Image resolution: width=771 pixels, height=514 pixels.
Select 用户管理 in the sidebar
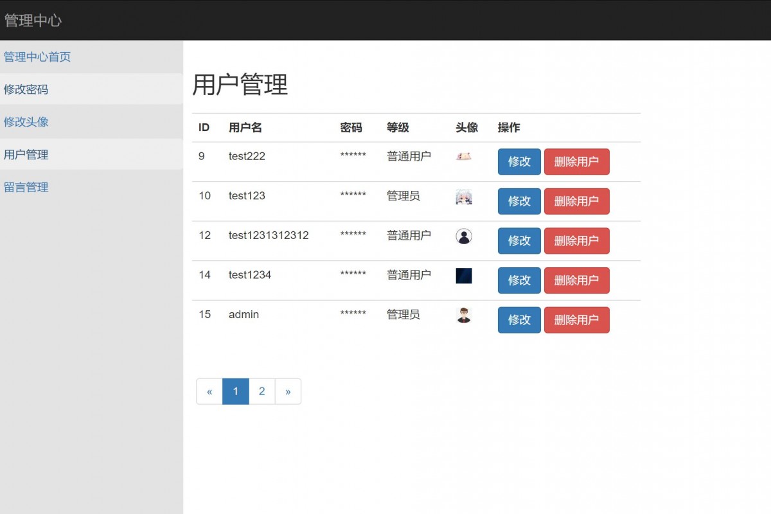[x=26, y=154]
